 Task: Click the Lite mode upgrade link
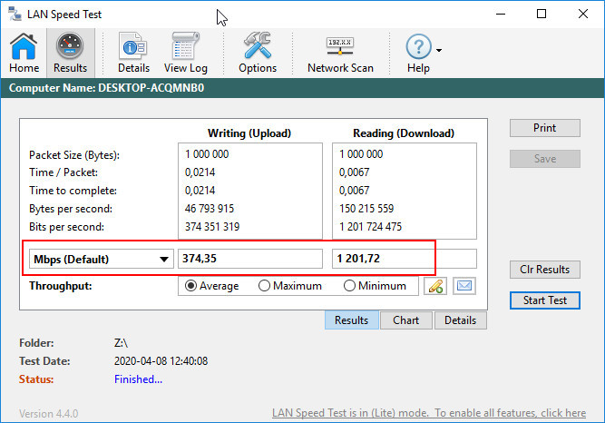pyautogui.click(x=429, y=413)
